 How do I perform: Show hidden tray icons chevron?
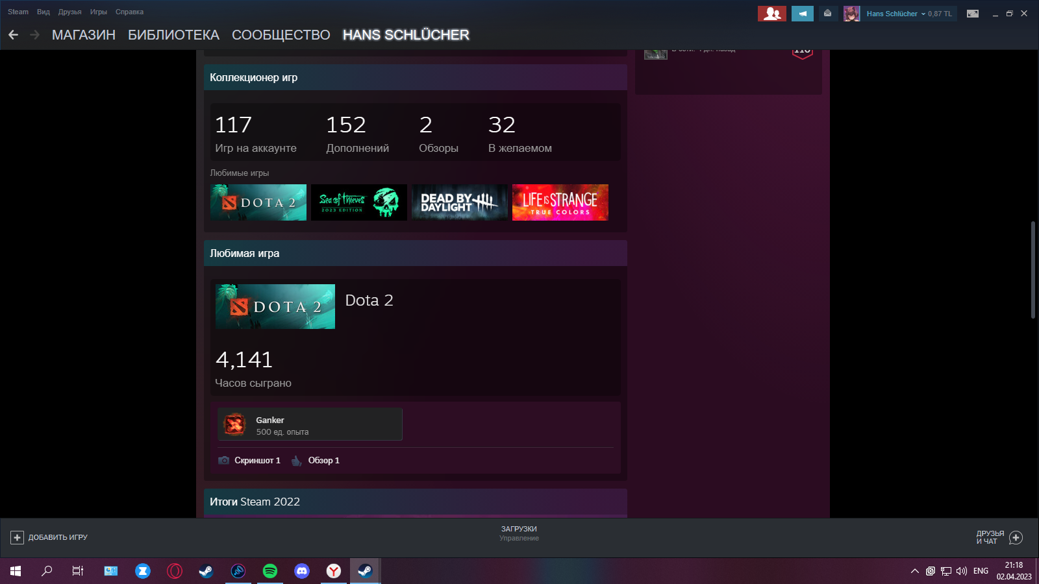(915, 571)
